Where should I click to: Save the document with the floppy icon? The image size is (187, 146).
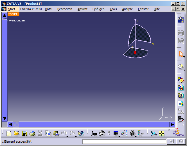[24, 133]
